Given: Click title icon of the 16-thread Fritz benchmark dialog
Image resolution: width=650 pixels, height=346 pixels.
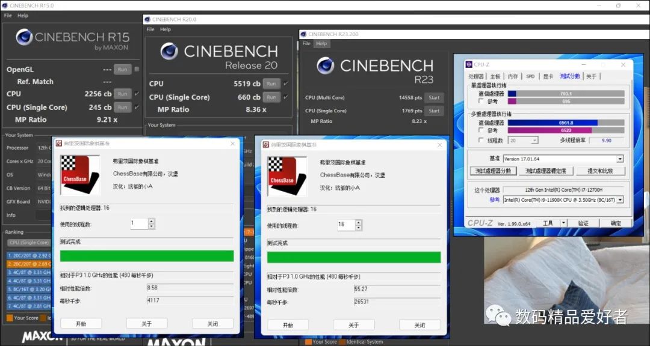Looking at the screenshot, I should [x=266, y=144].
